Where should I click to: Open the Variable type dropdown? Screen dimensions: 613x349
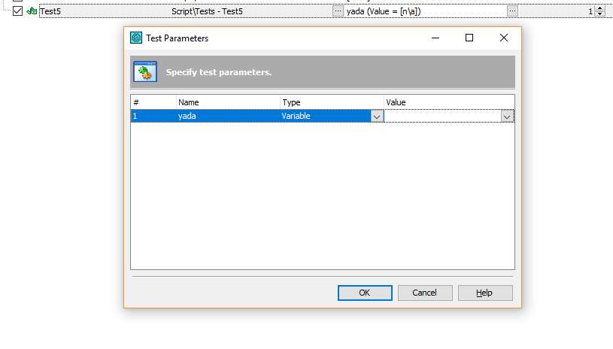377,117
